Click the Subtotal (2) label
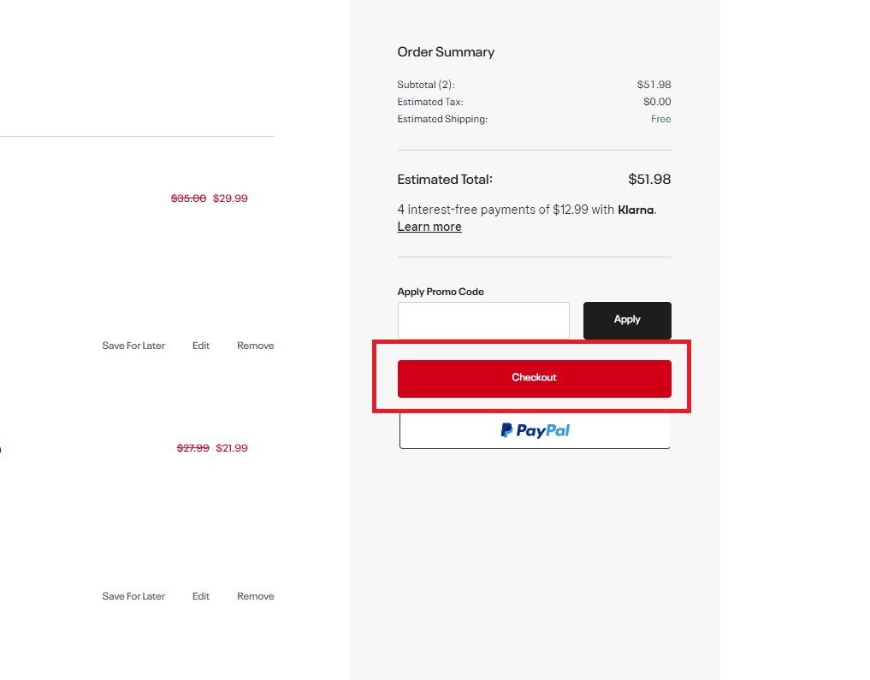This screenshot has width=870, height=680. [426, 86]
